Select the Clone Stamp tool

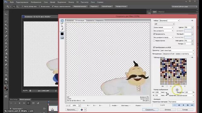6,43
